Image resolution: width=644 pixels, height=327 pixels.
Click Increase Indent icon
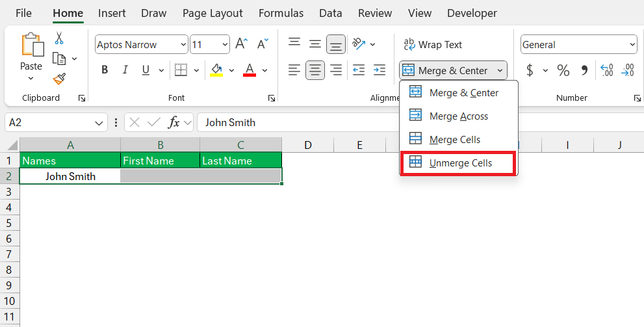click(x=380, y=70)
